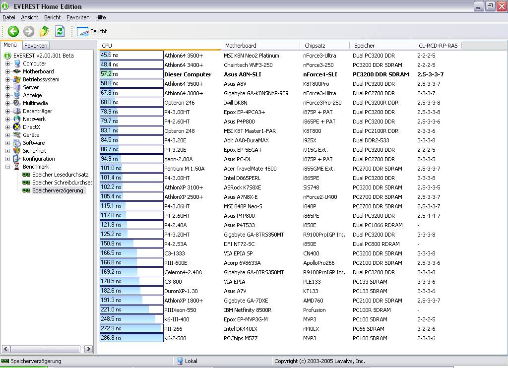Viewport: 508px width, 368px height.
Task: Click the grey Forward arrow toolbar icon
Action: (28, 31)
